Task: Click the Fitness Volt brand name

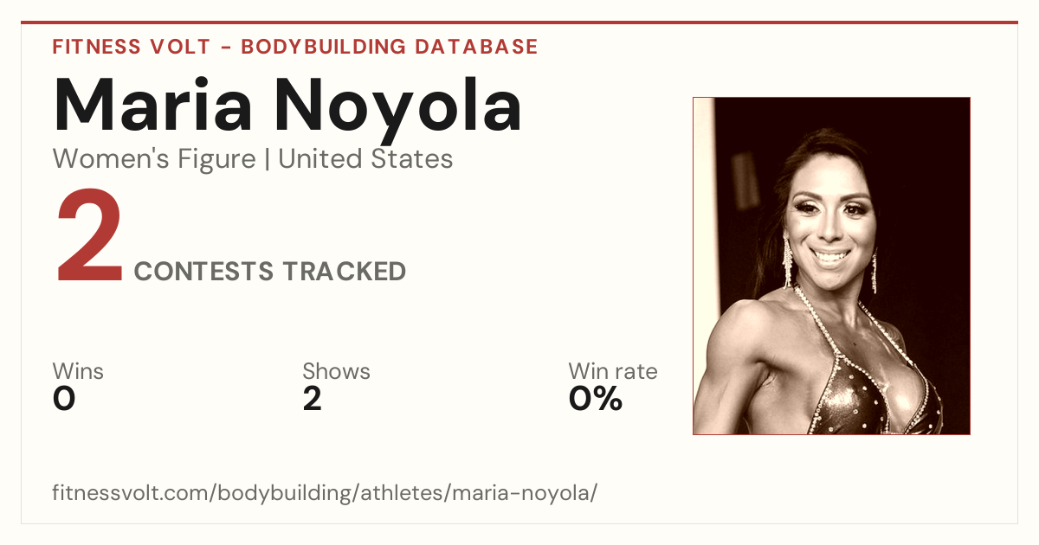Action: [x=130, y=47]
